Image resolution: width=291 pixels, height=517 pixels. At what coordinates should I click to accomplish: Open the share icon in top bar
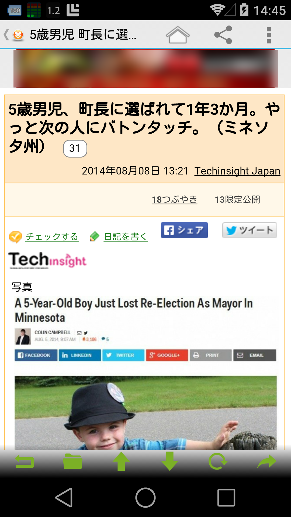pyautogui.click(x=223, y=35)
